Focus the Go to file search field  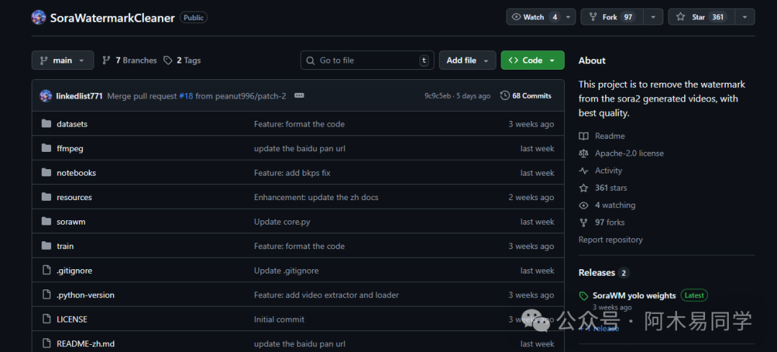point(367,60)
